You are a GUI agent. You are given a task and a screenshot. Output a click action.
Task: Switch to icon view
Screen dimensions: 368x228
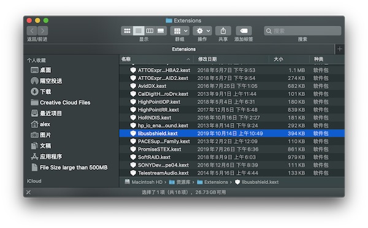(x=127, y=31)
